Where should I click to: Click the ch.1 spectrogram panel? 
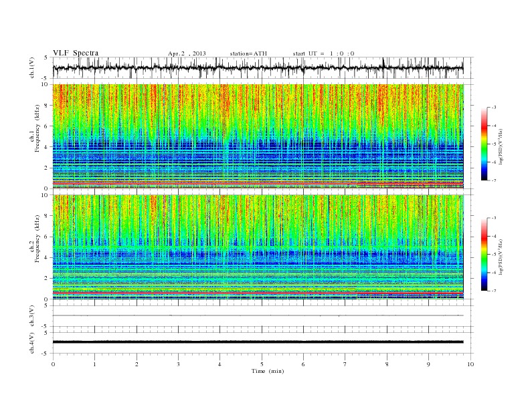pyautogui.click(x=258, y=136)
